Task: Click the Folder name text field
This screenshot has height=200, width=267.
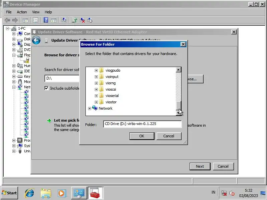Action: pyautogui.click(x=143, y=124)
